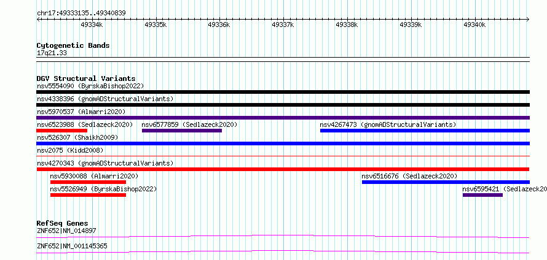The image size is (547, 260).
Task: Click the 49338k ruler mark
Action: [347, 25]
